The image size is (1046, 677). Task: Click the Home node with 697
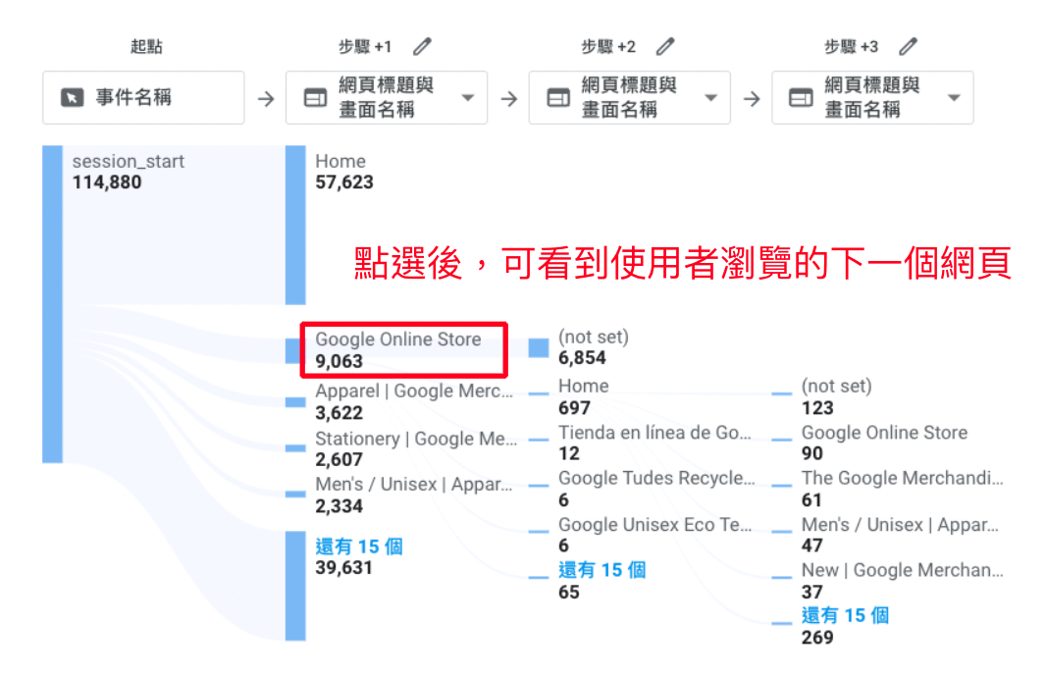tap(584, 396)
